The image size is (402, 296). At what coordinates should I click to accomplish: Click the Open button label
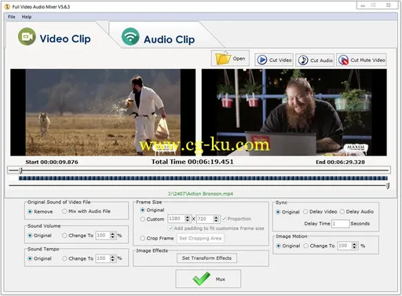(x=239, y=59)
